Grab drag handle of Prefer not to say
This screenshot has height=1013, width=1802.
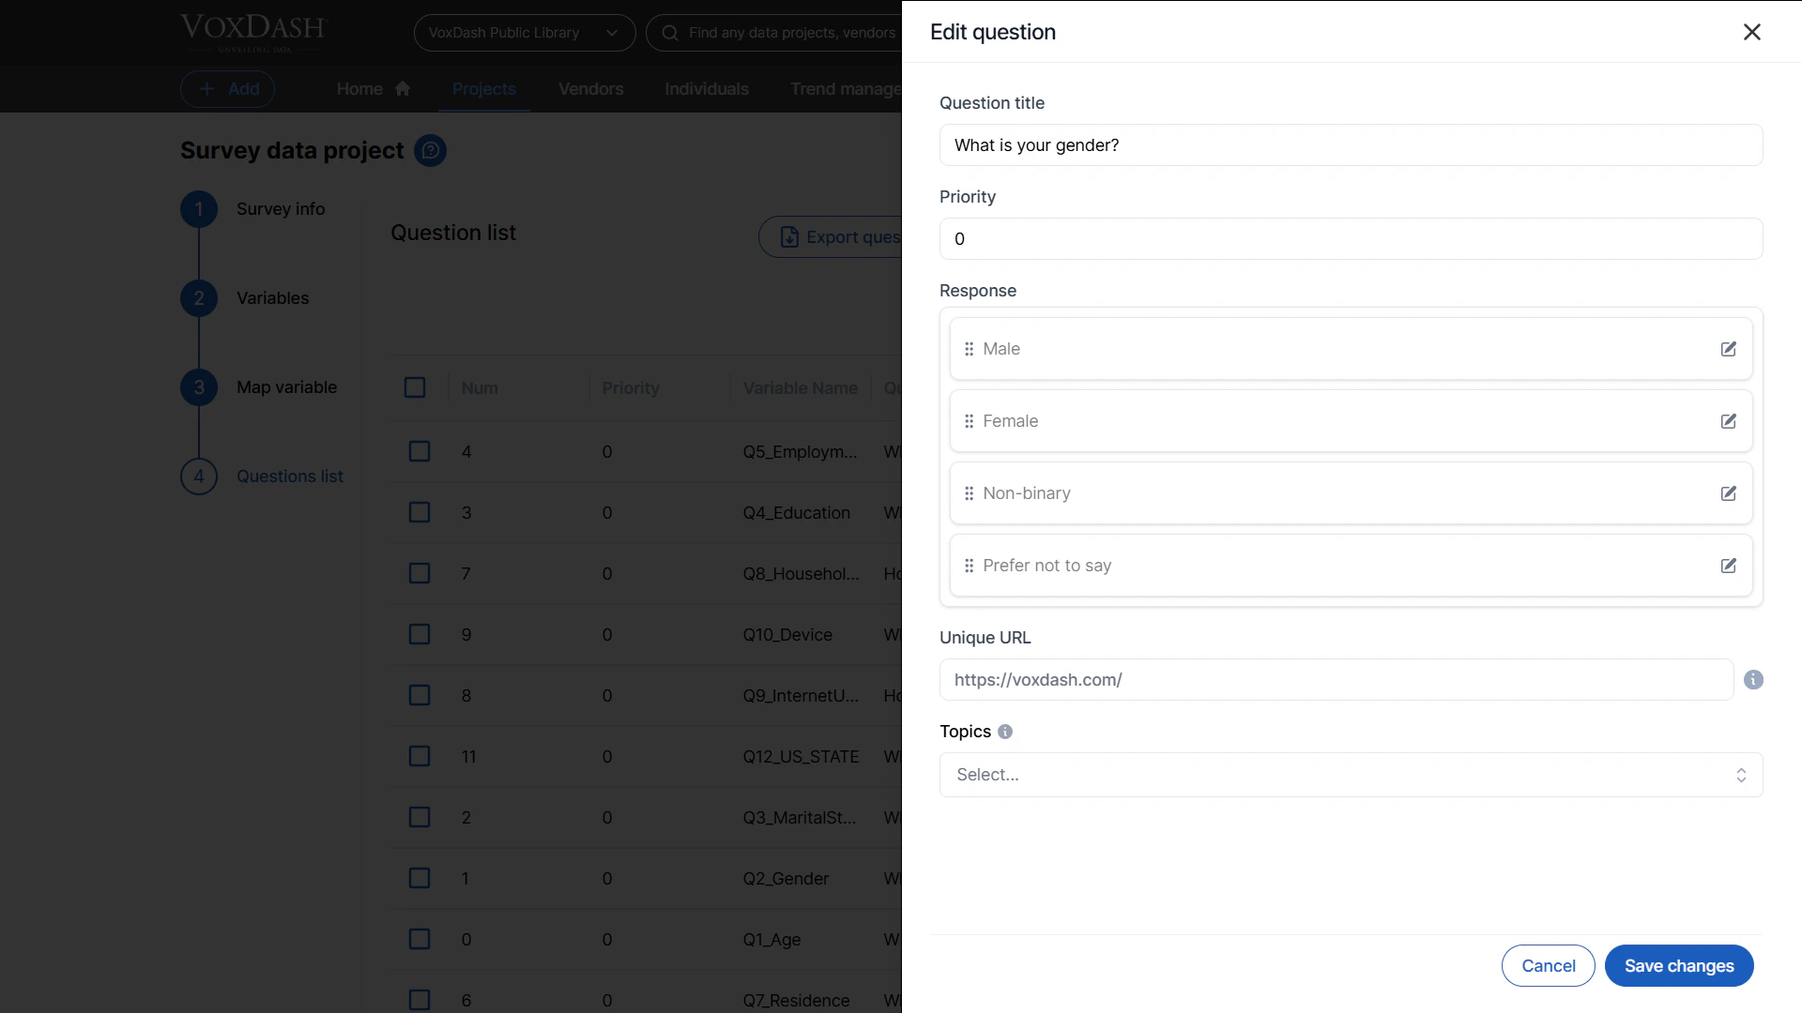coord(969,566)
